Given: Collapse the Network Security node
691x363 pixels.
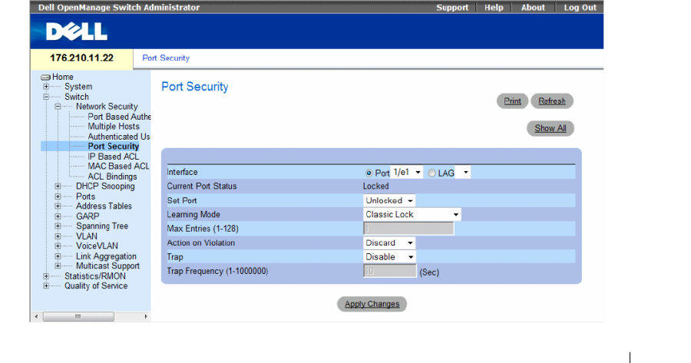Looking at the screenshot, I should pyautogui.click(x=58, y=107).
